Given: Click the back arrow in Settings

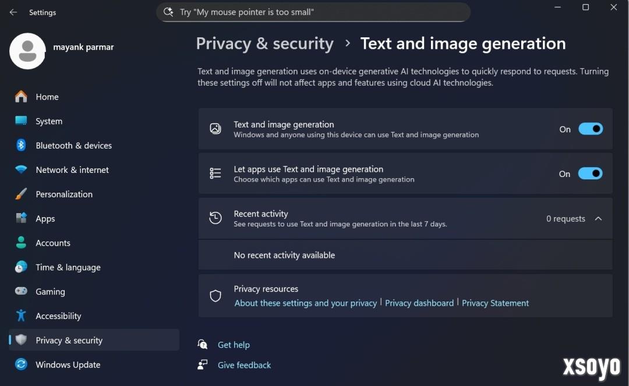Looking at the screenshot, I should [13, 12].
